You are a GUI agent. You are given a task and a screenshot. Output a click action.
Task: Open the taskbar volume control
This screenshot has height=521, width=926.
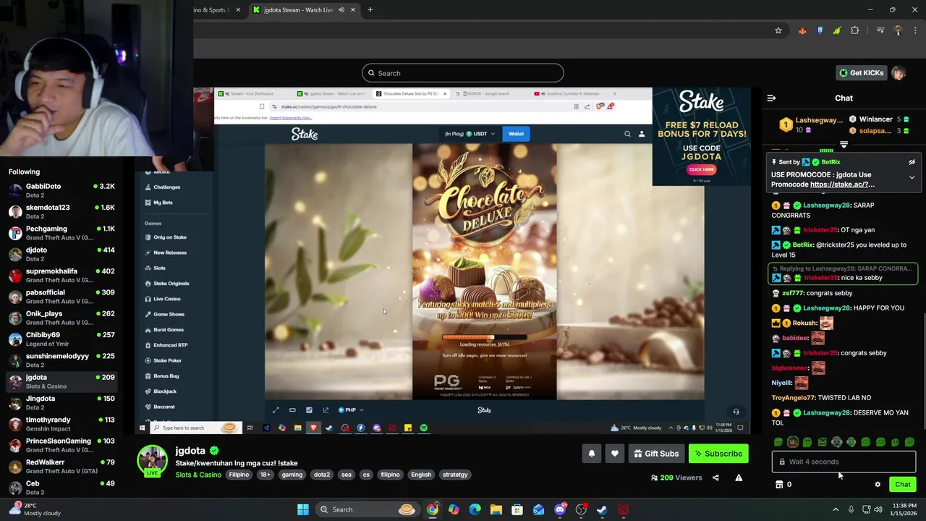[x=878, y=509]
